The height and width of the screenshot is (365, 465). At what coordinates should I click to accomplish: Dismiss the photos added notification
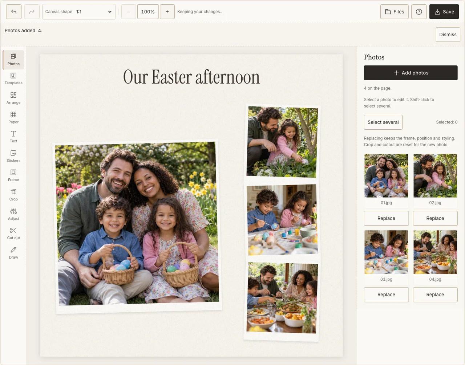(448, 35)
